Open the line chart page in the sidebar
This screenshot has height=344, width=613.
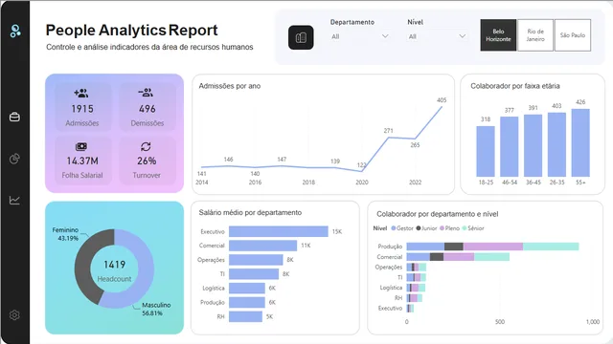click(14, 200)
